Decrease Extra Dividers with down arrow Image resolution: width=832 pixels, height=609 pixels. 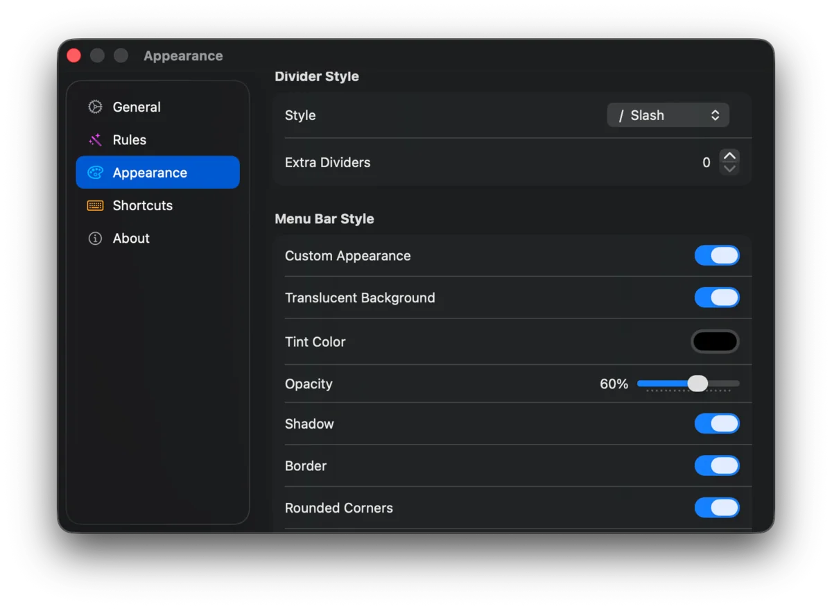(x=729, y=169)
